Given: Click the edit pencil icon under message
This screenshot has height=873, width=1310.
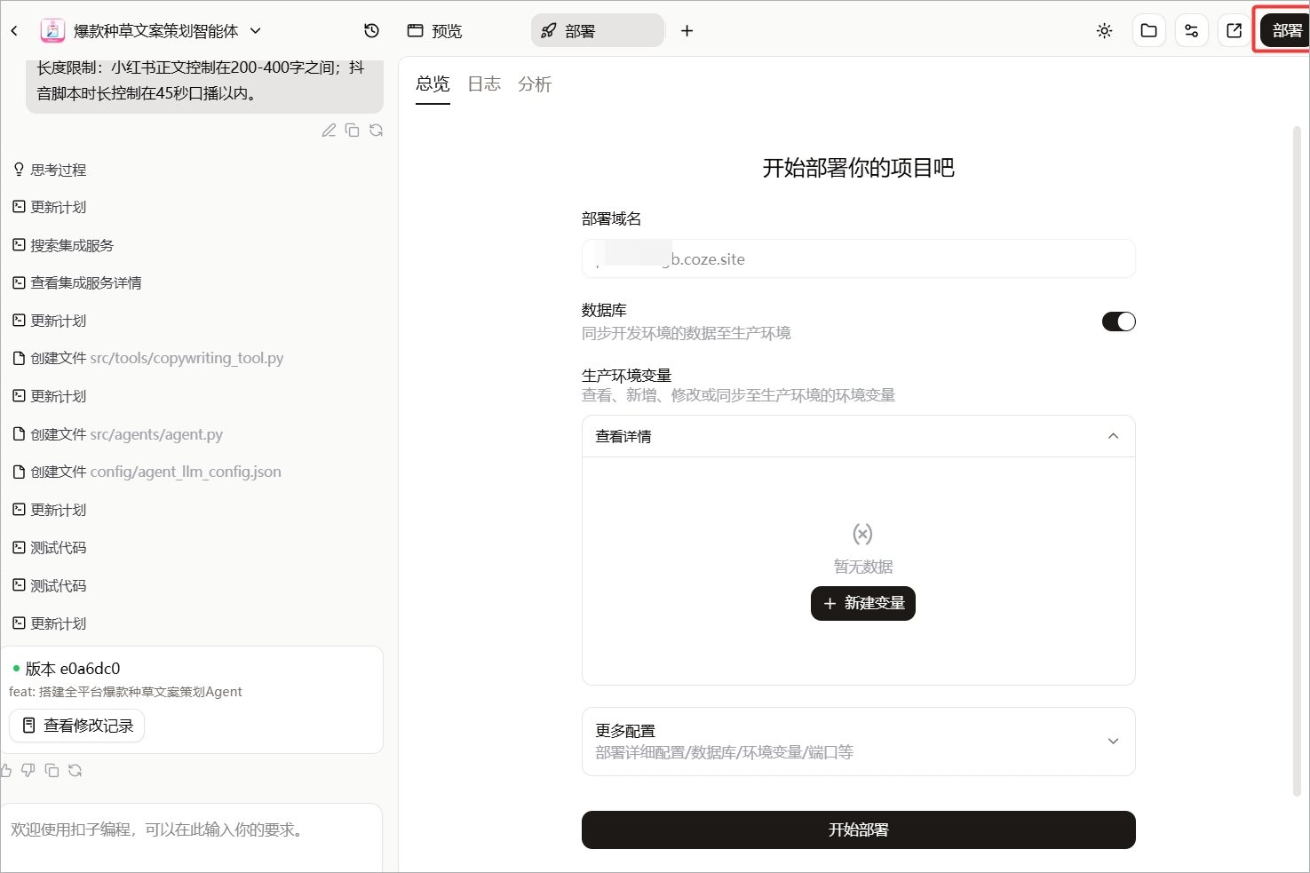Looking at the screenshot, I should coord(329,131).
